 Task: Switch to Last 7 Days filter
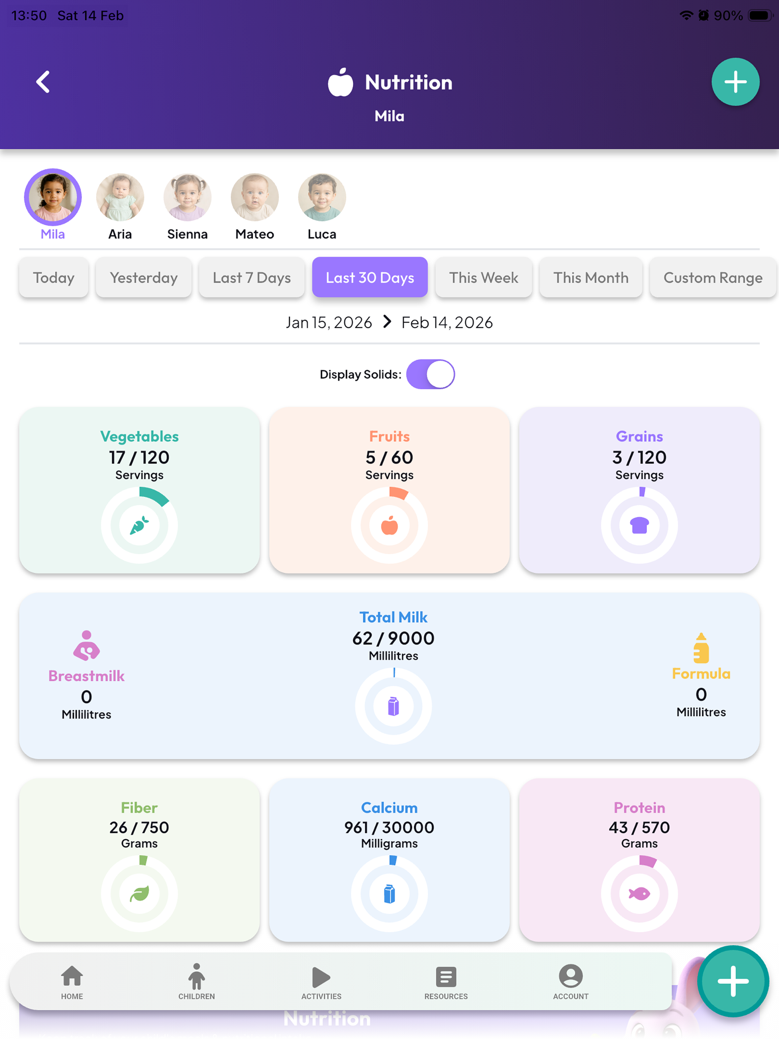[252, 278]
